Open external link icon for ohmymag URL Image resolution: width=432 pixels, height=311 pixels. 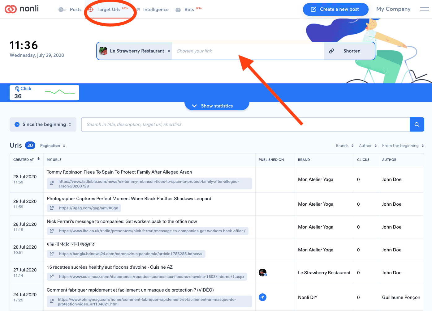point(52,302)
